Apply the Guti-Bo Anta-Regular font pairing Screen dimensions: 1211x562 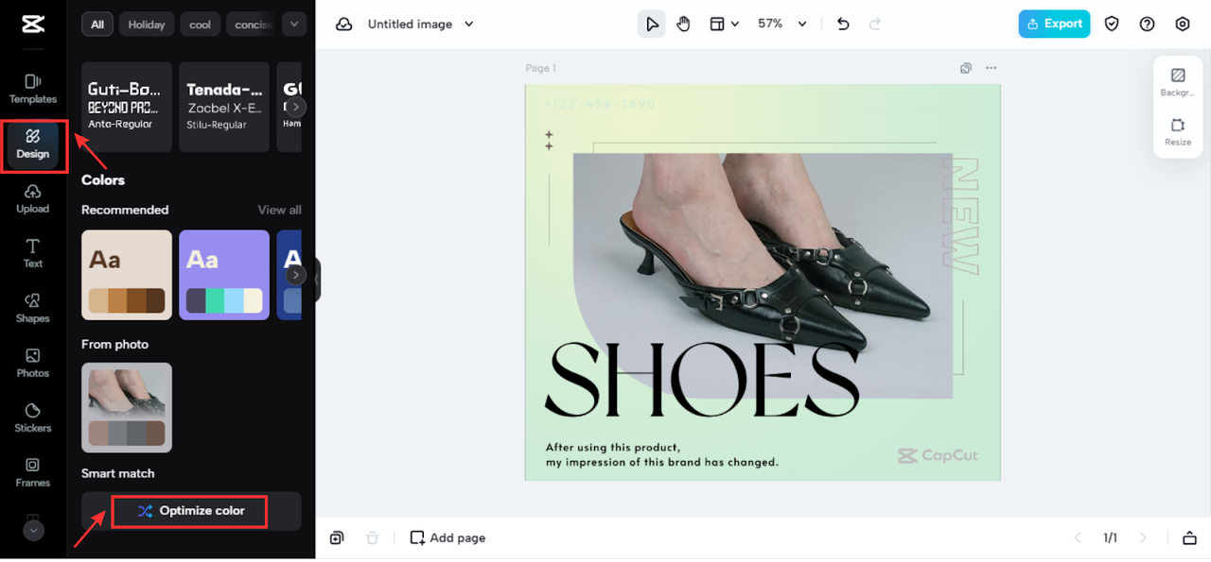click(127, 107)
